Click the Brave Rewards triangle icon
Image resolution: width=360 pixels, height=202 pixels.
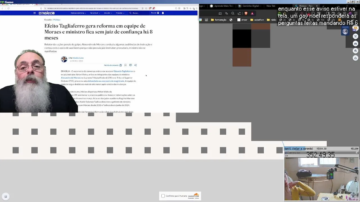[252, 13]
